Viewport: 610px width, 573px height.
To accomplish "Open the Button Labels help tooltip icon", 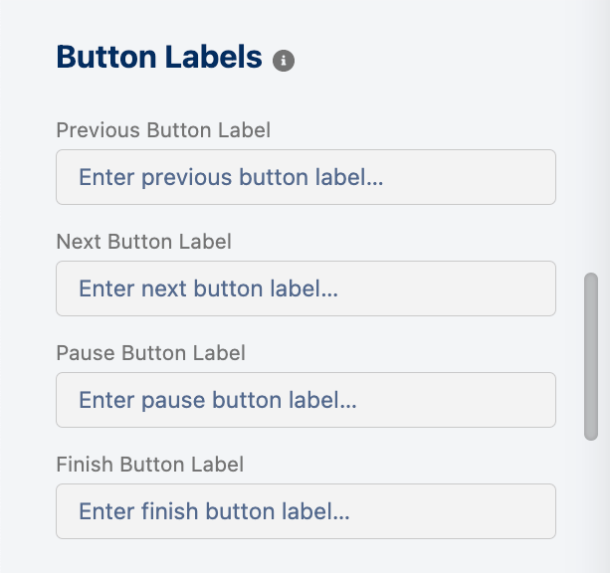I will 284,61.
